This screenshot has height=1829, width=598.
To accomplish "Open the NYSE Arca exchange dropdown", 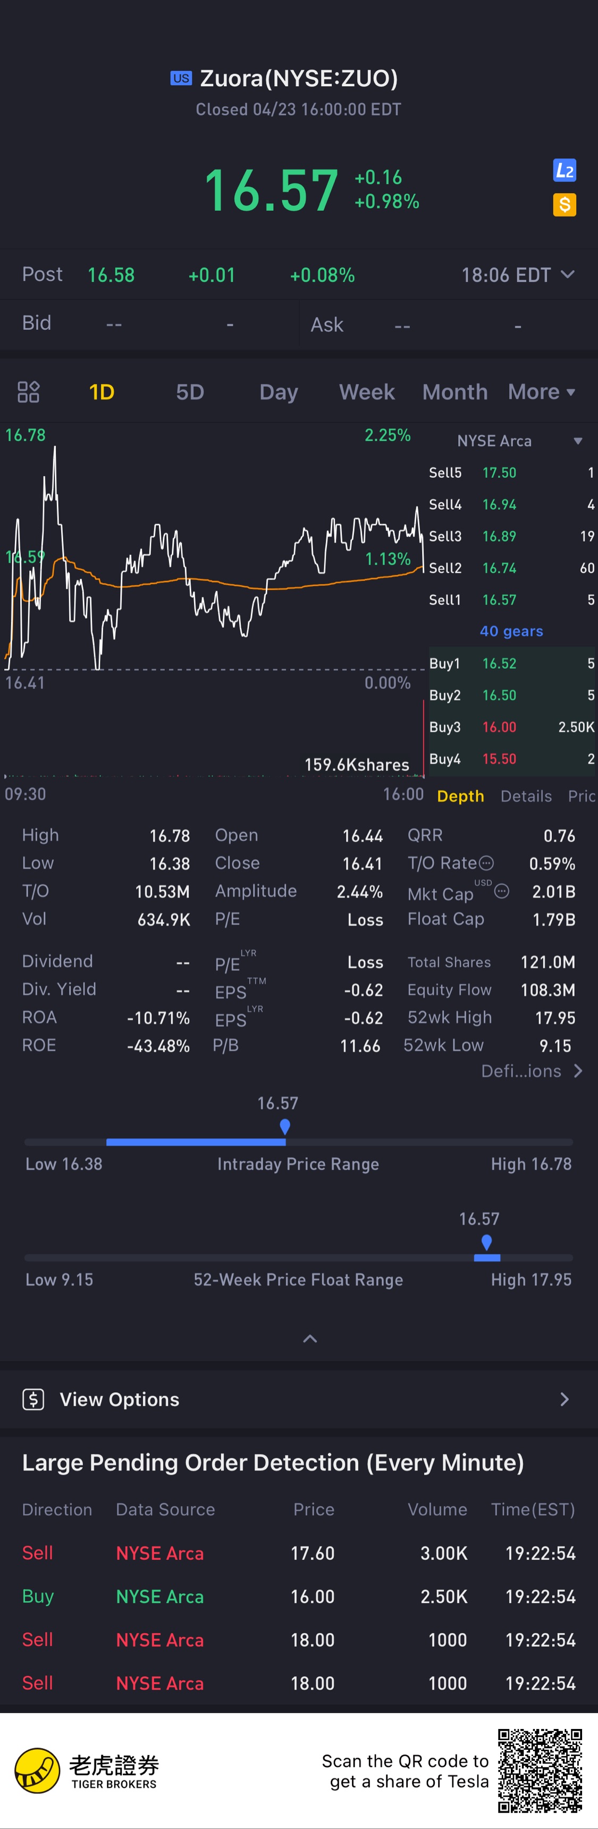I will point(519,441).
